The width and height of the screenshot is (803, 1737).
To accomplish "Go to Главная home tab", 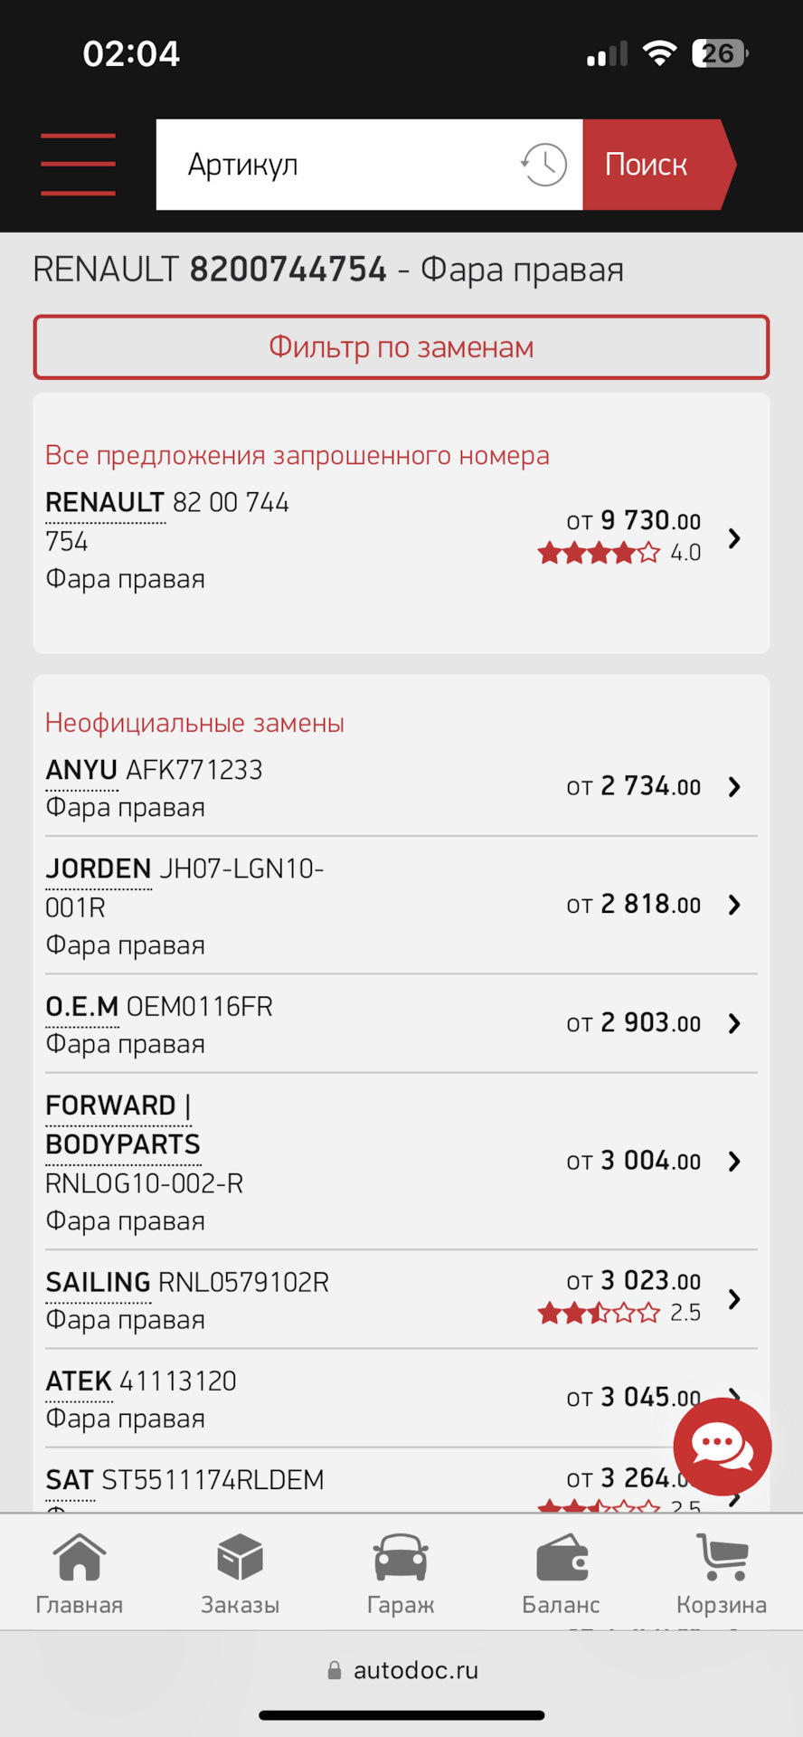I will tap(80, 1575).
